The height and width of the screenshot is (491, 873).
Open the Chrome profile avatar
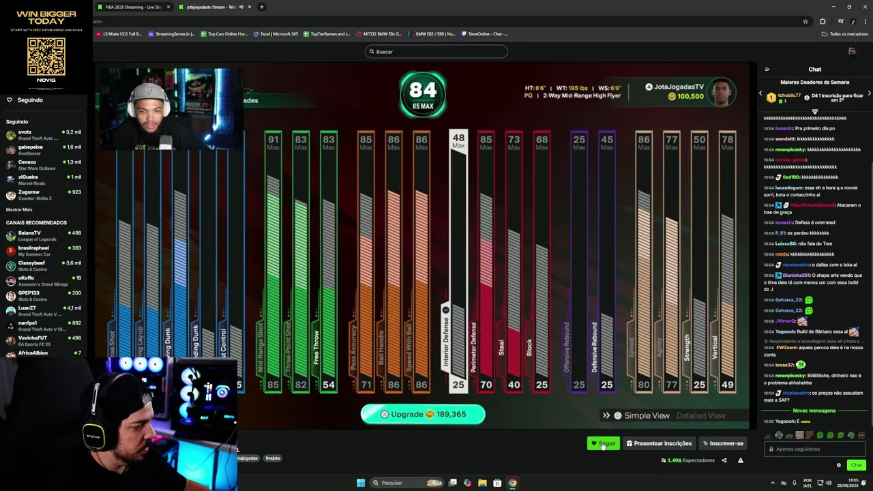pos(853,21)
